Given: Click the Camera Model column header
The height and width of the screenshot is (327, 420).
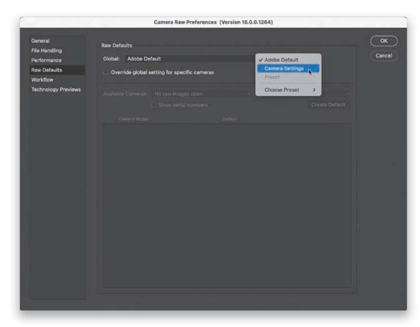Looking at the screenshot, I should (x=134, y=119).
